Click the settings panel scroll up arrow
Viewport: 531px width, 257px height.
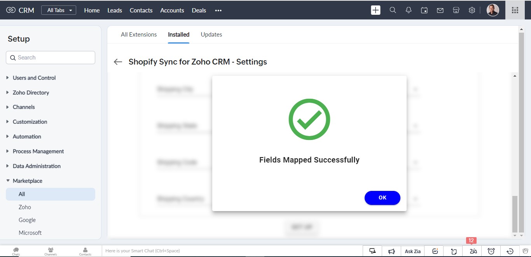pyautogui.click(x=515, y=76)
